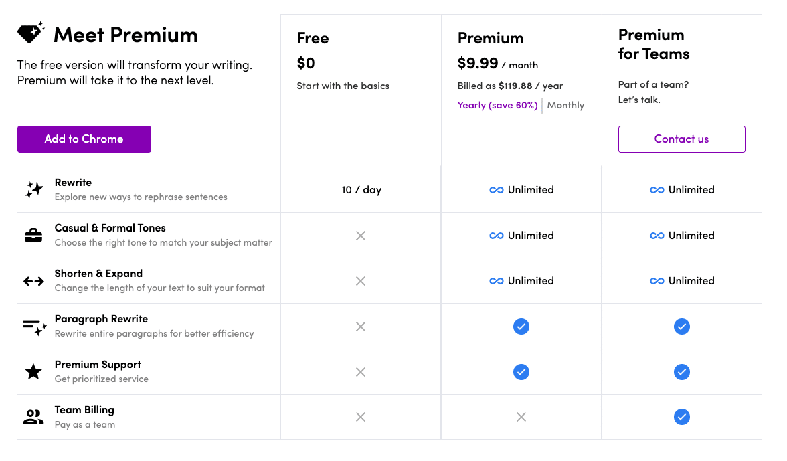Click the Shorten & Expand arrows icon
Viewport: 787px width, 461px height.
[x=33, y=282]
